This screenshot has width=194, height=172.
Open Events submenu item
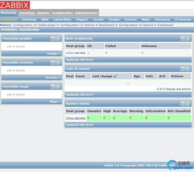[x=98, y=19]
